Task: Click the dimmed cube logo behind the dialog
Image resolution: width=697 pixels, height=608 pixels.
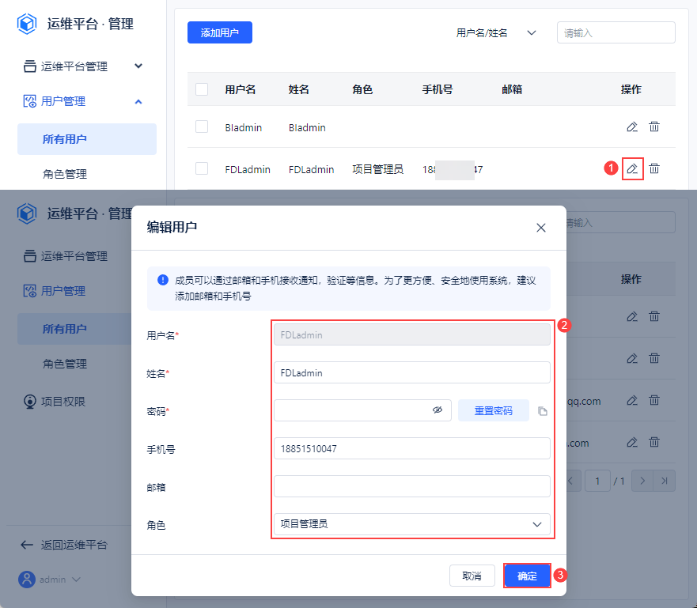Action: point(27,213)
